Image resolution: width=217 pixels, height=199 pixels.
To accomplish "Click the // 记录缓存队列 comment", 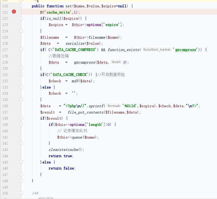I will click(72, 131).
